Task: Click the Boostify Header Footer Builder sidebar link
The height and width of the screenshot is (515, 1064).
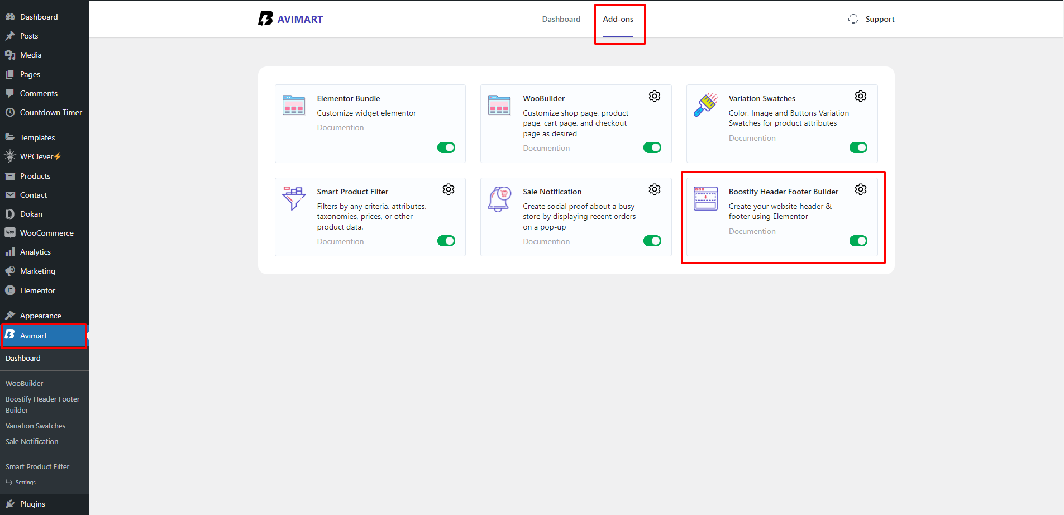Action: pyautogui.click(x=42, y=404)
